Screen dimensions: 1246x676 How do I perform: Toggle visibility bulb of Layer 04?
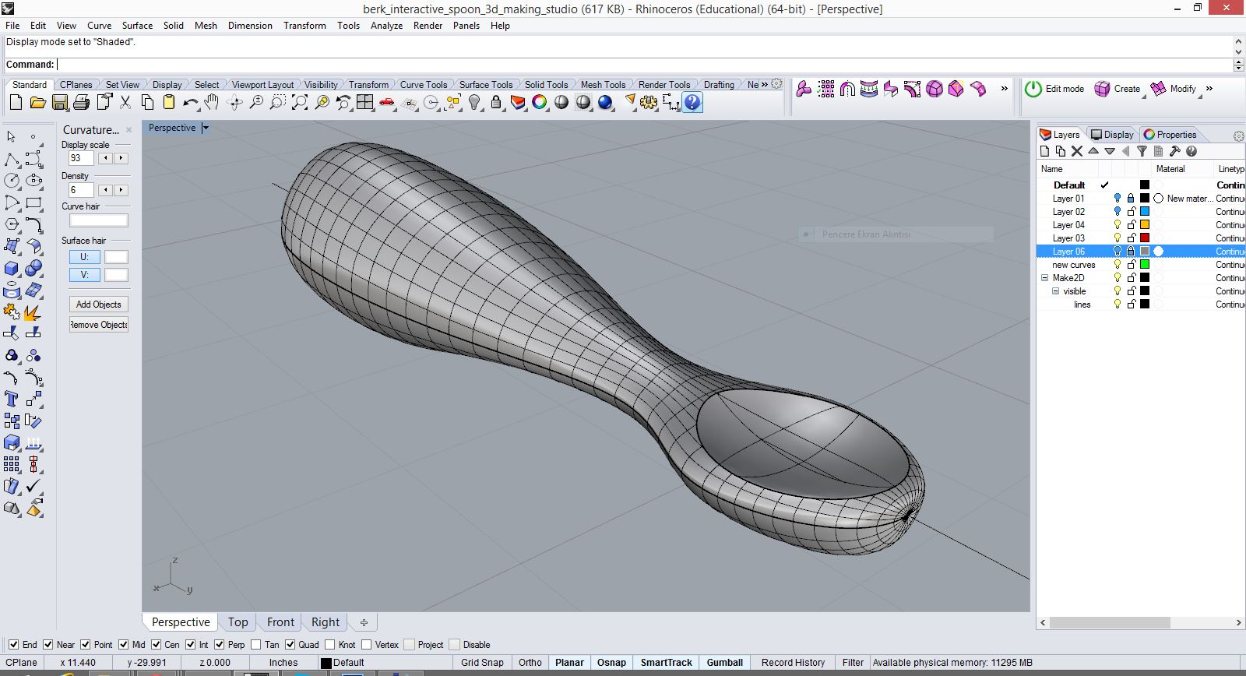1118,225
